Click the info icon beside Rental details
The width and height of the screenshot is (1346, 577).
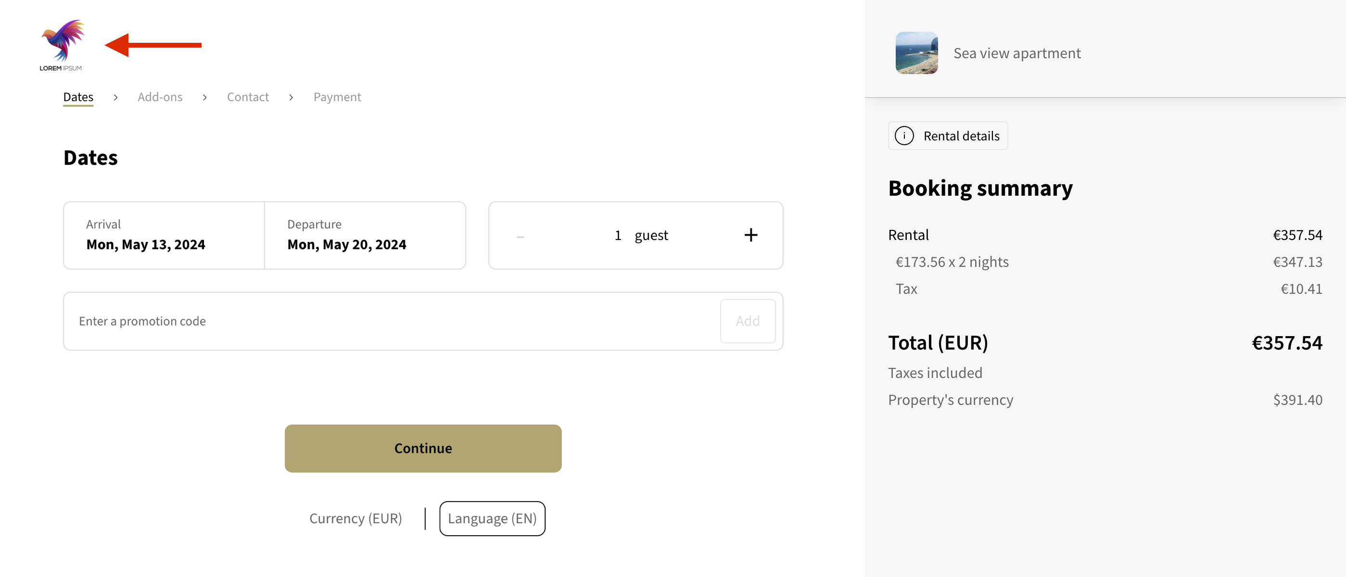tap(904, 136)
